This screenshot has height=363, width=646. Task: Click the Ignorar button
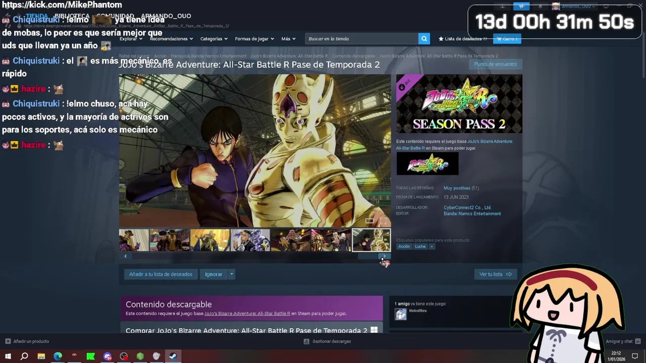(213, 274)
